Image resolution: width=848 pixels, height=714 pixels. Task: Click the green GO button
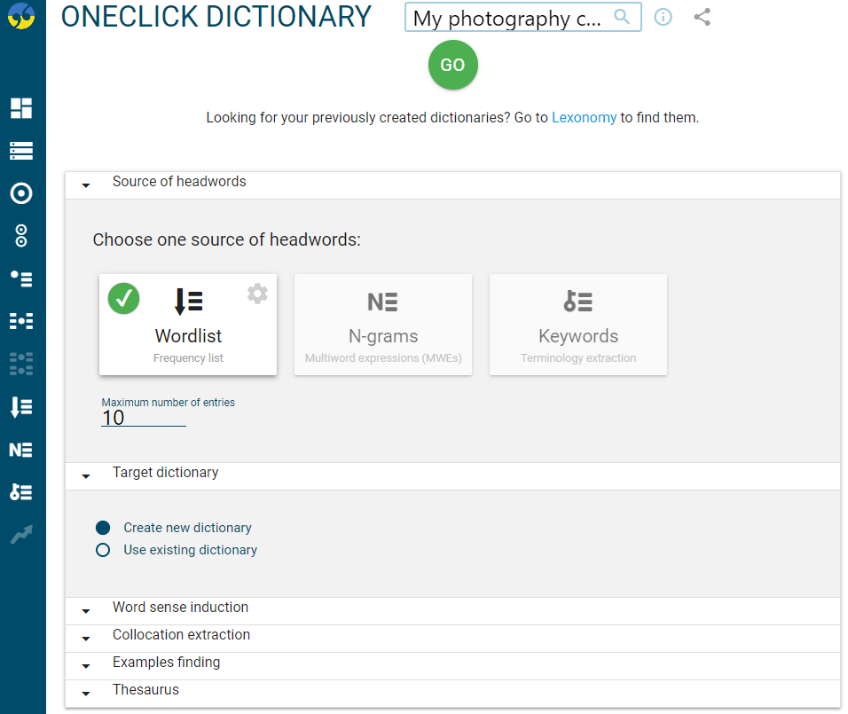452,65
